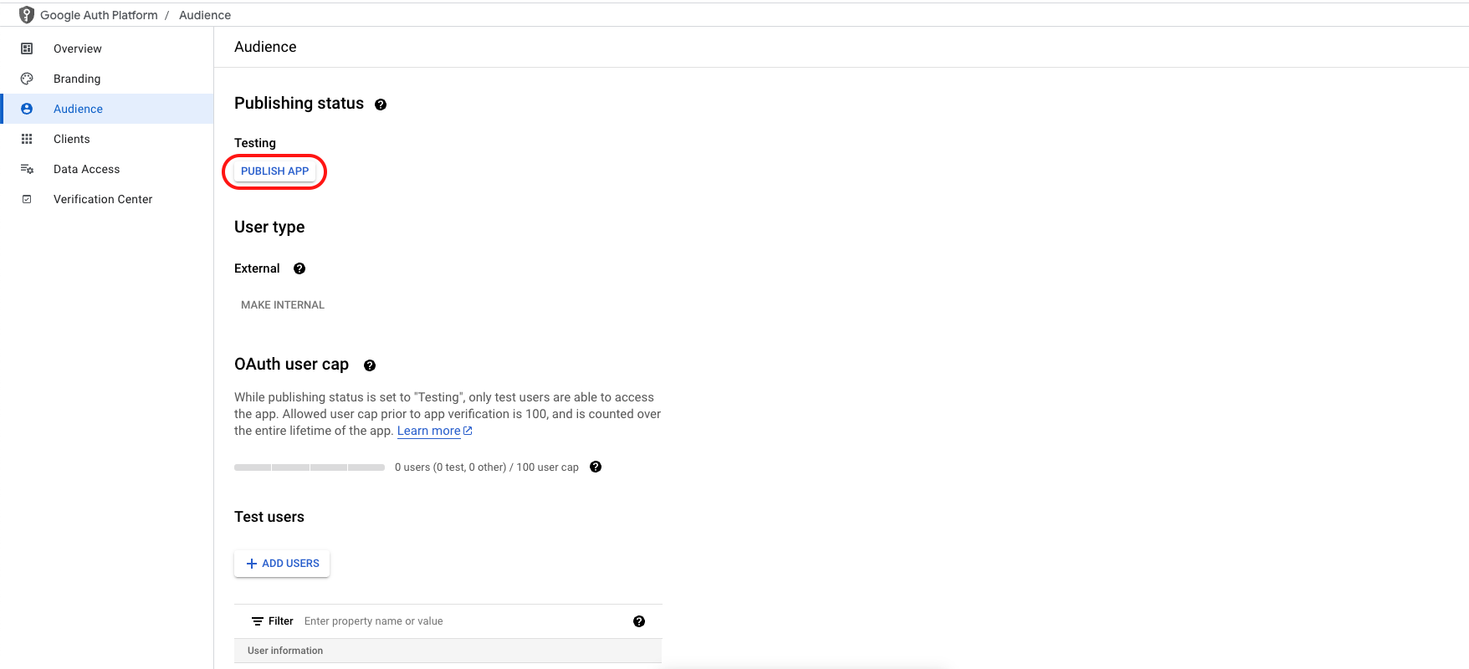Open help beside the 100 user cap count

(x=596, y=467)
